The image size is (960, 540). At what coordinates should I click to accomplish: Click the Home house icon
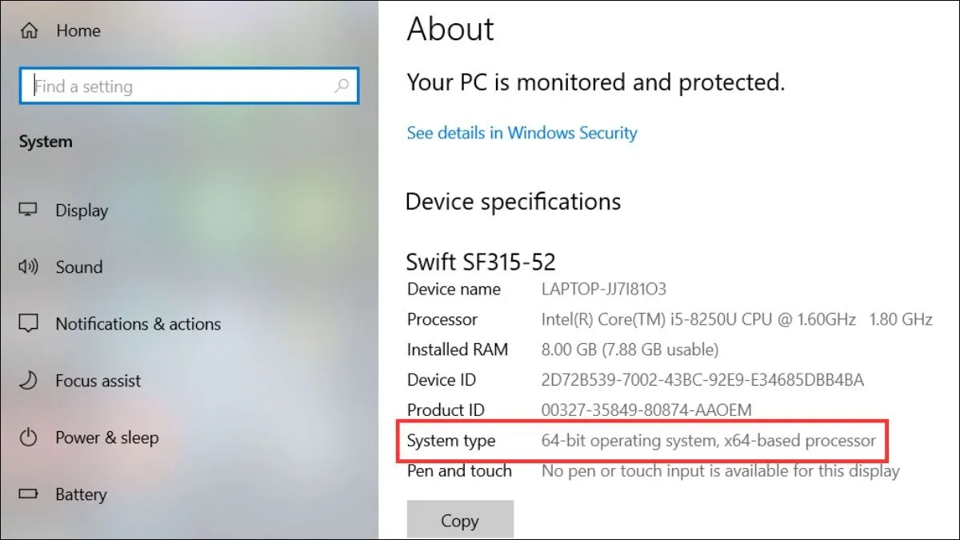pyautogui.click(x=30, y=30)
